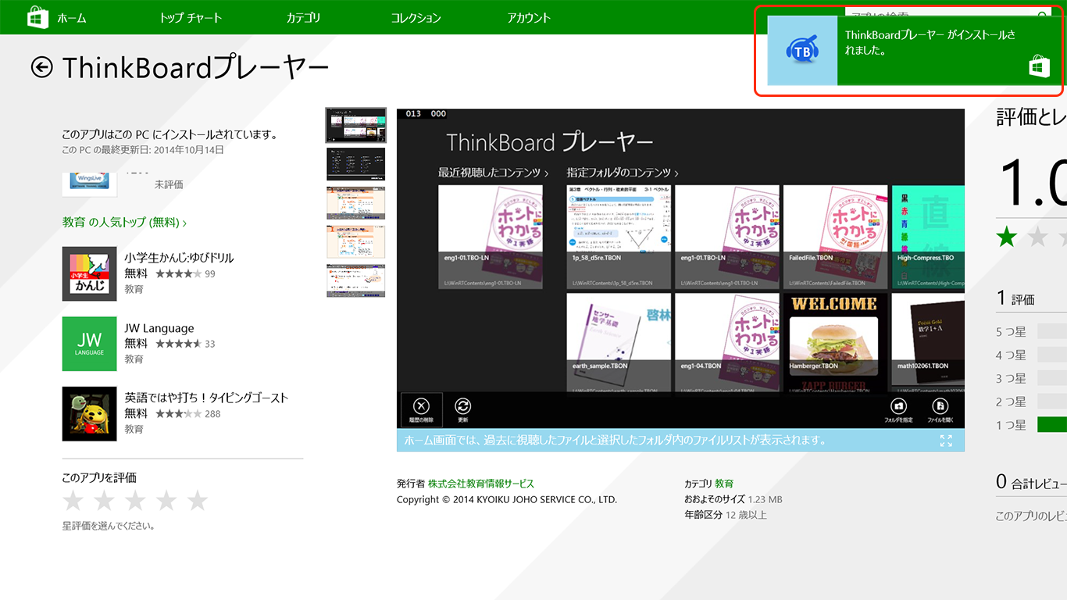Click the この PC の最終更新日: 2014年10月14日 text
The height and width of the screenshot is (600, 1067).
[x=143, y=149]
